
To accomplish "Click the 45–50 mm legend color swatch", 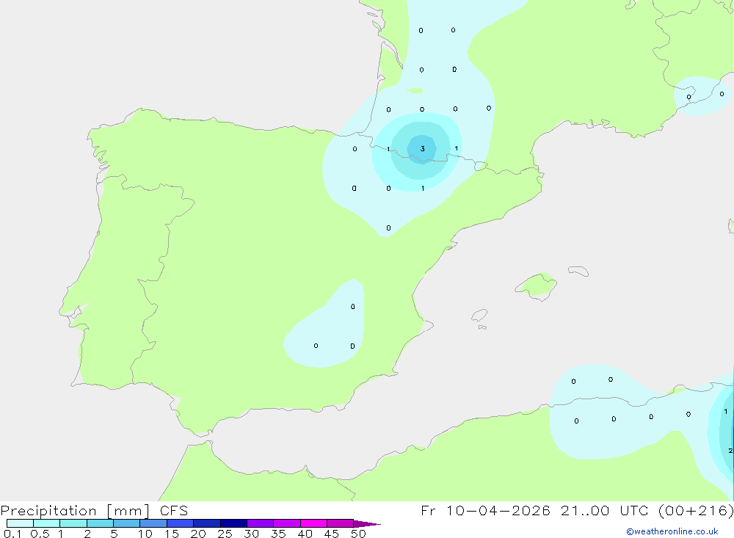I will (340, 523).
